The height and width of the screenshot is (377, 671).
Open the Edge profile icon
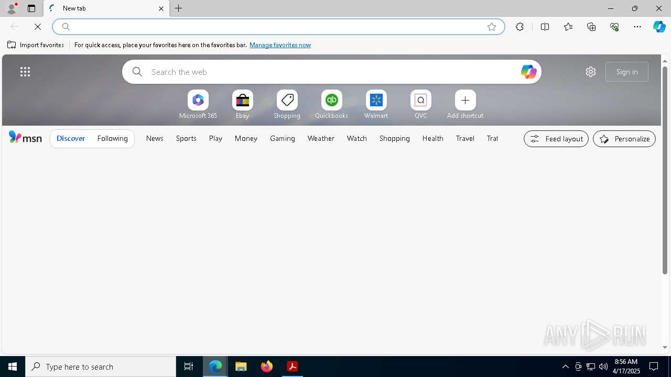(12, 8)
